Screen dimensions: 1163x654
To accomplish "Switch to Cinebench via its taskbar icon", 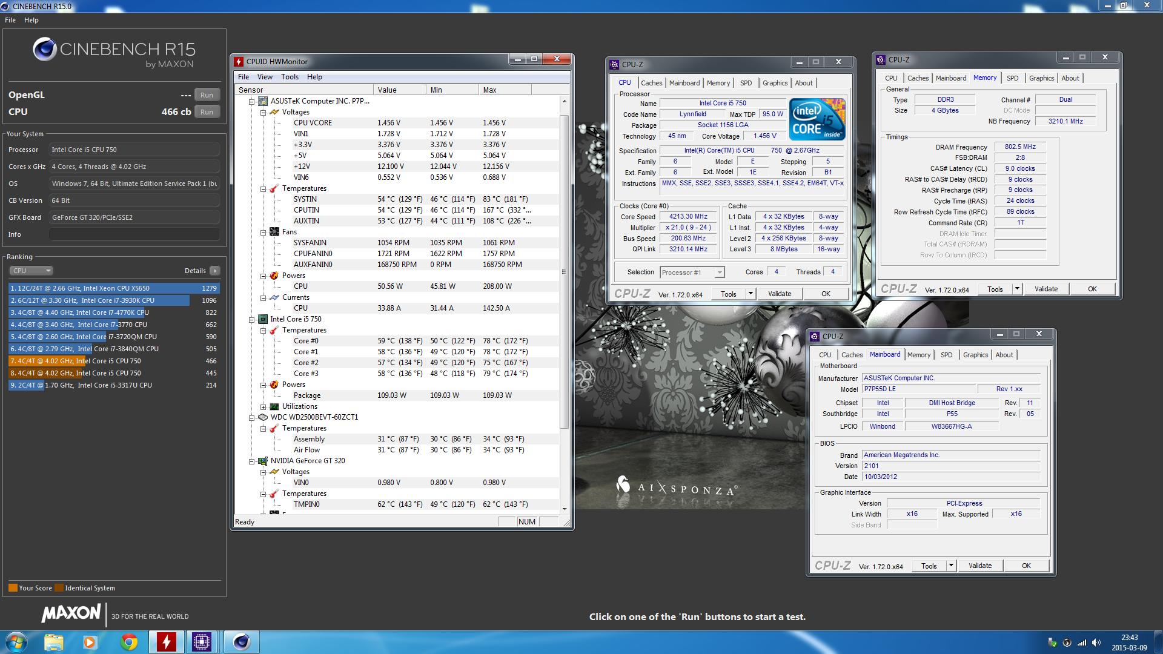I will click(241, 642).
